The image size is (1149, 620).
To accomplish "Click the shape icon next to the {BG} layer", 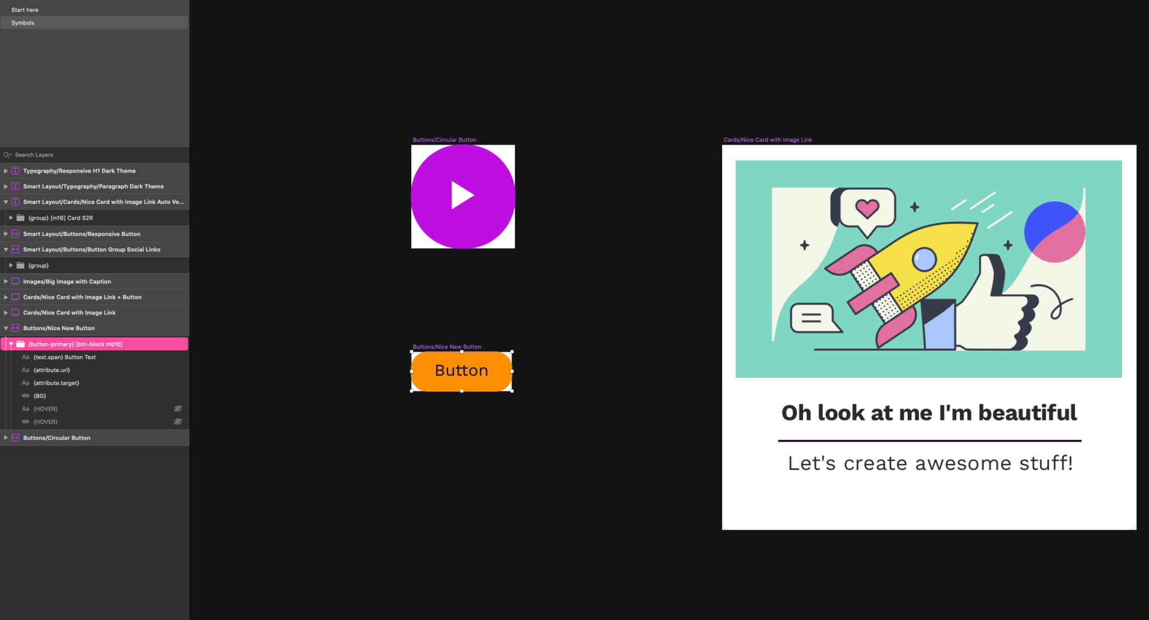I will tap(26, 396).
